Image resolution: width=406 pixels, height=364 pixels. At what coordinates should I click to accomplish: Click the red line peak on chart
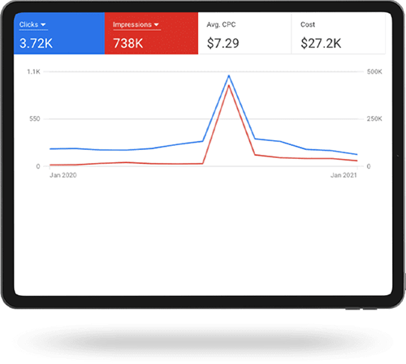tap(229, 86)
